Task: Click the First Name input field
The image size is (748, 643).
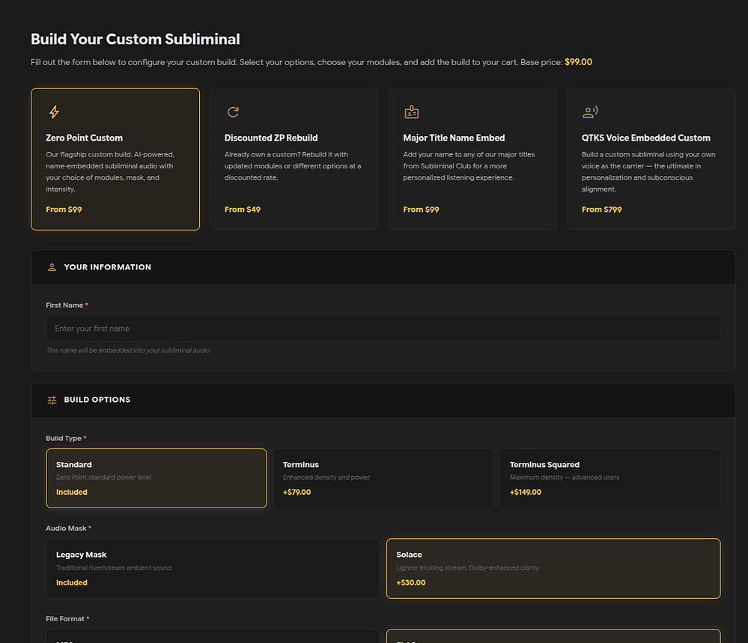Action: 383,329
